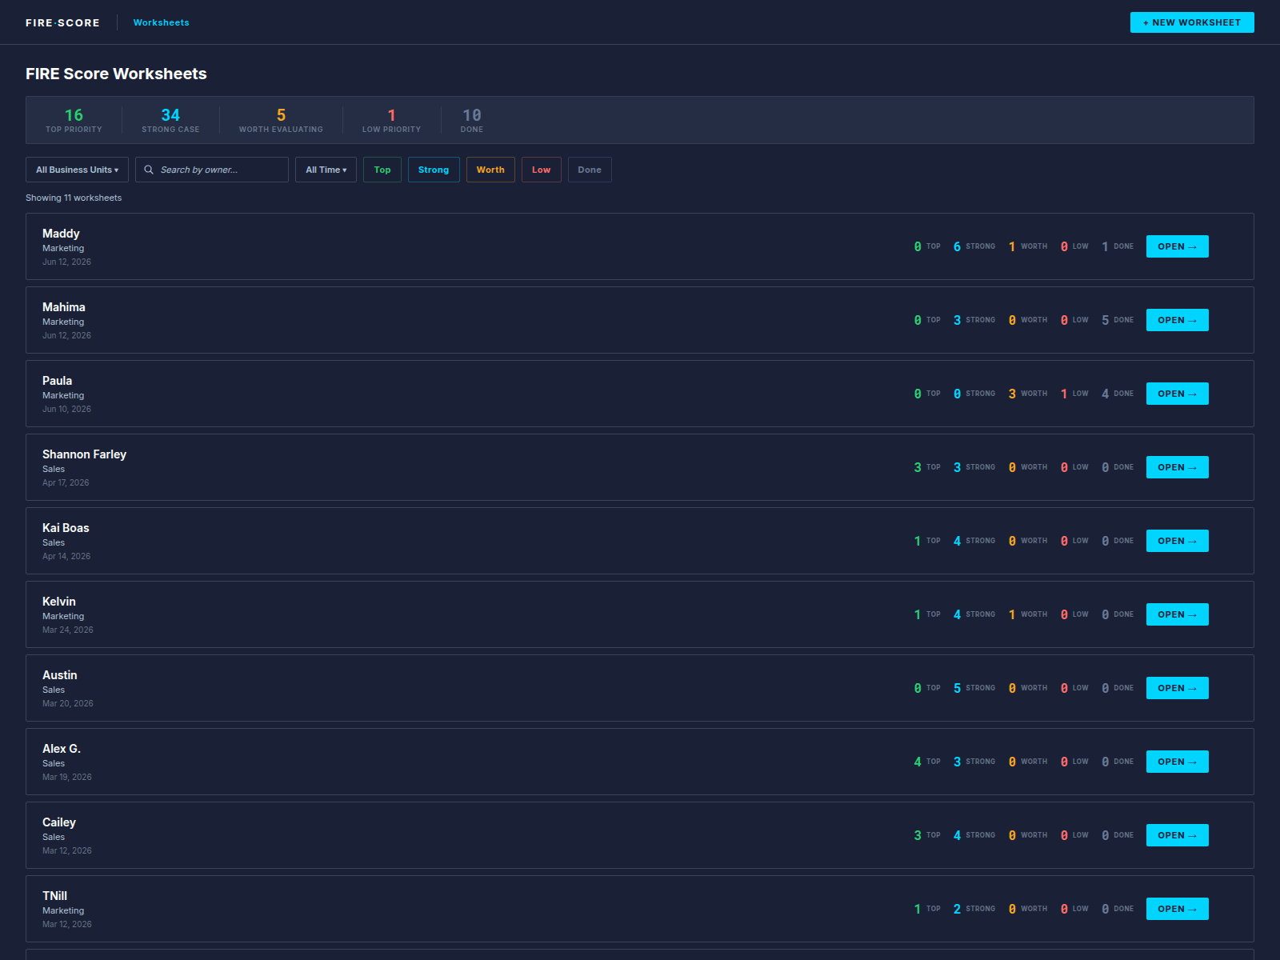The image size is (1280, 960).
Task: Select the Paula owner name
Action: [57, 381]
